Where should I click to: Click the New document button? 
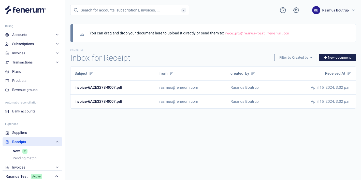(337, 57)
